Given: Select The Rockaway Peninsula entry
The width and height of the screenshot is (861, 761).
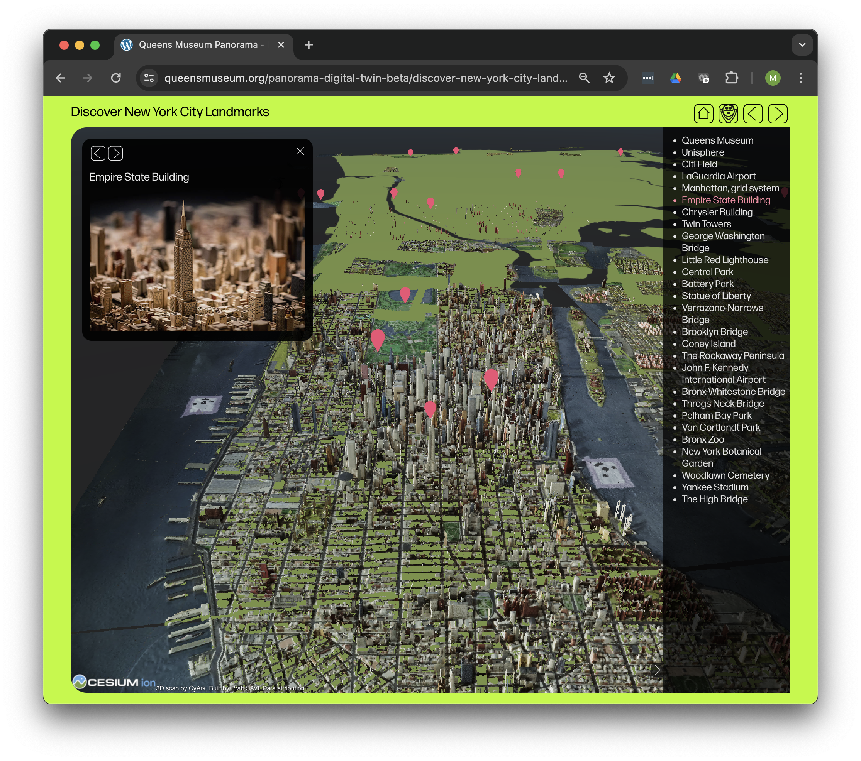Looking at the screenshot, I should point(733,356).
